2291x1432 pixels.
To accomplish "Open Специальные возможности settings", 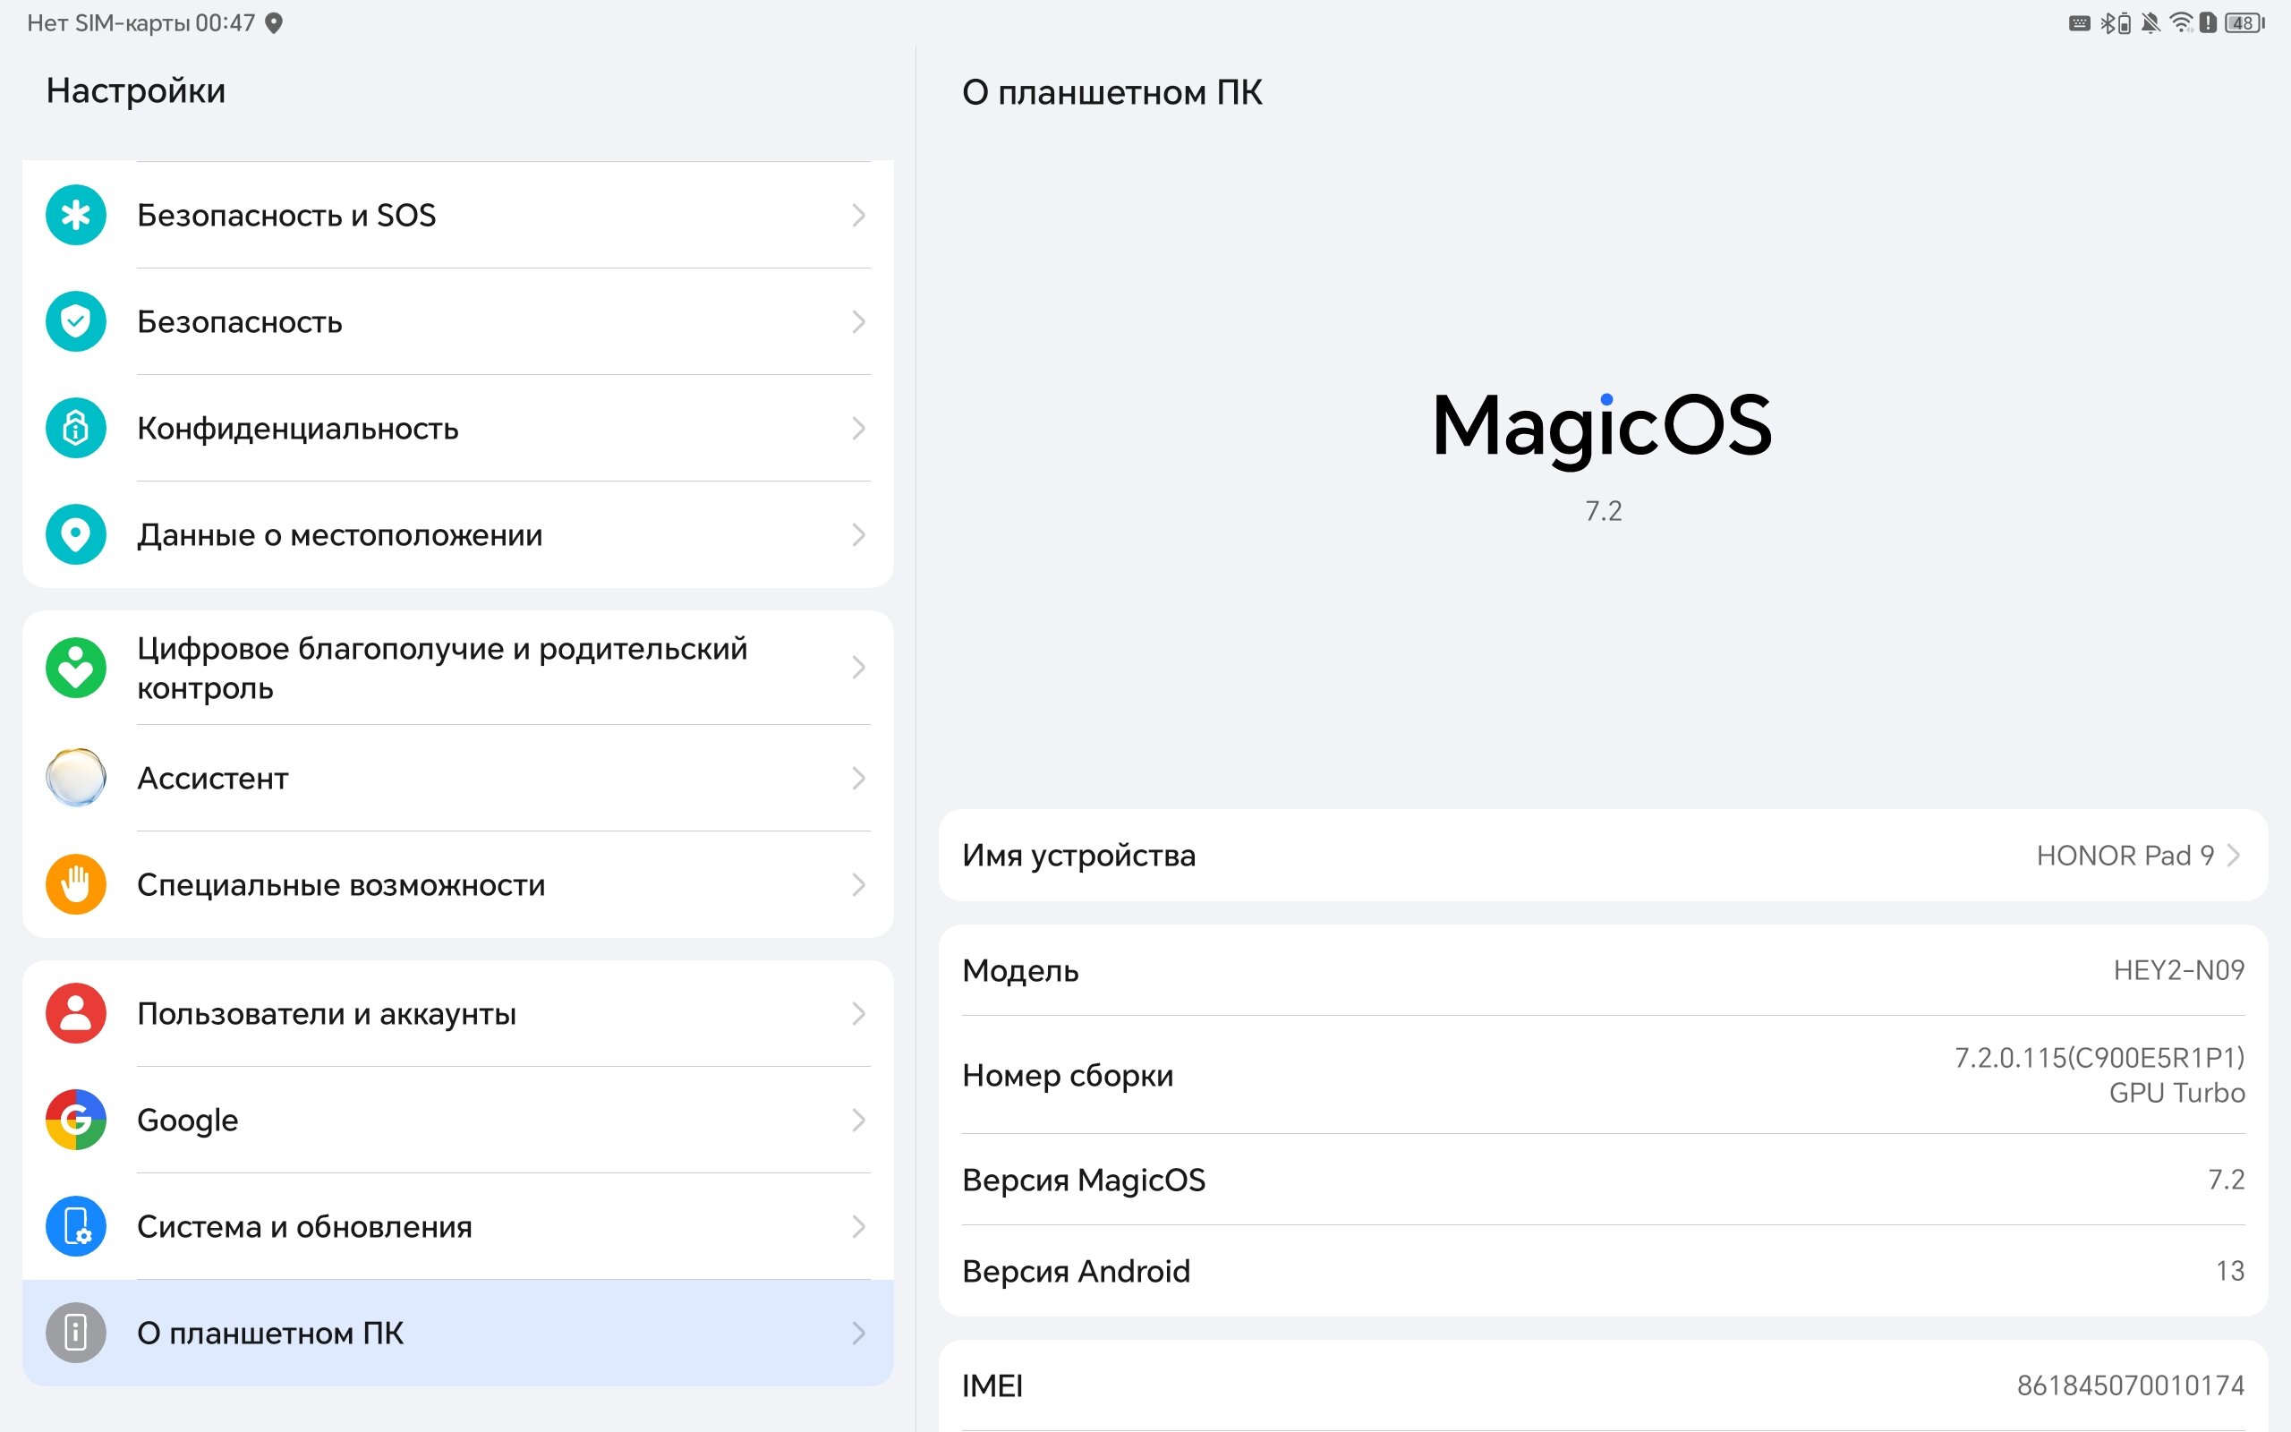I will (458, 884).
